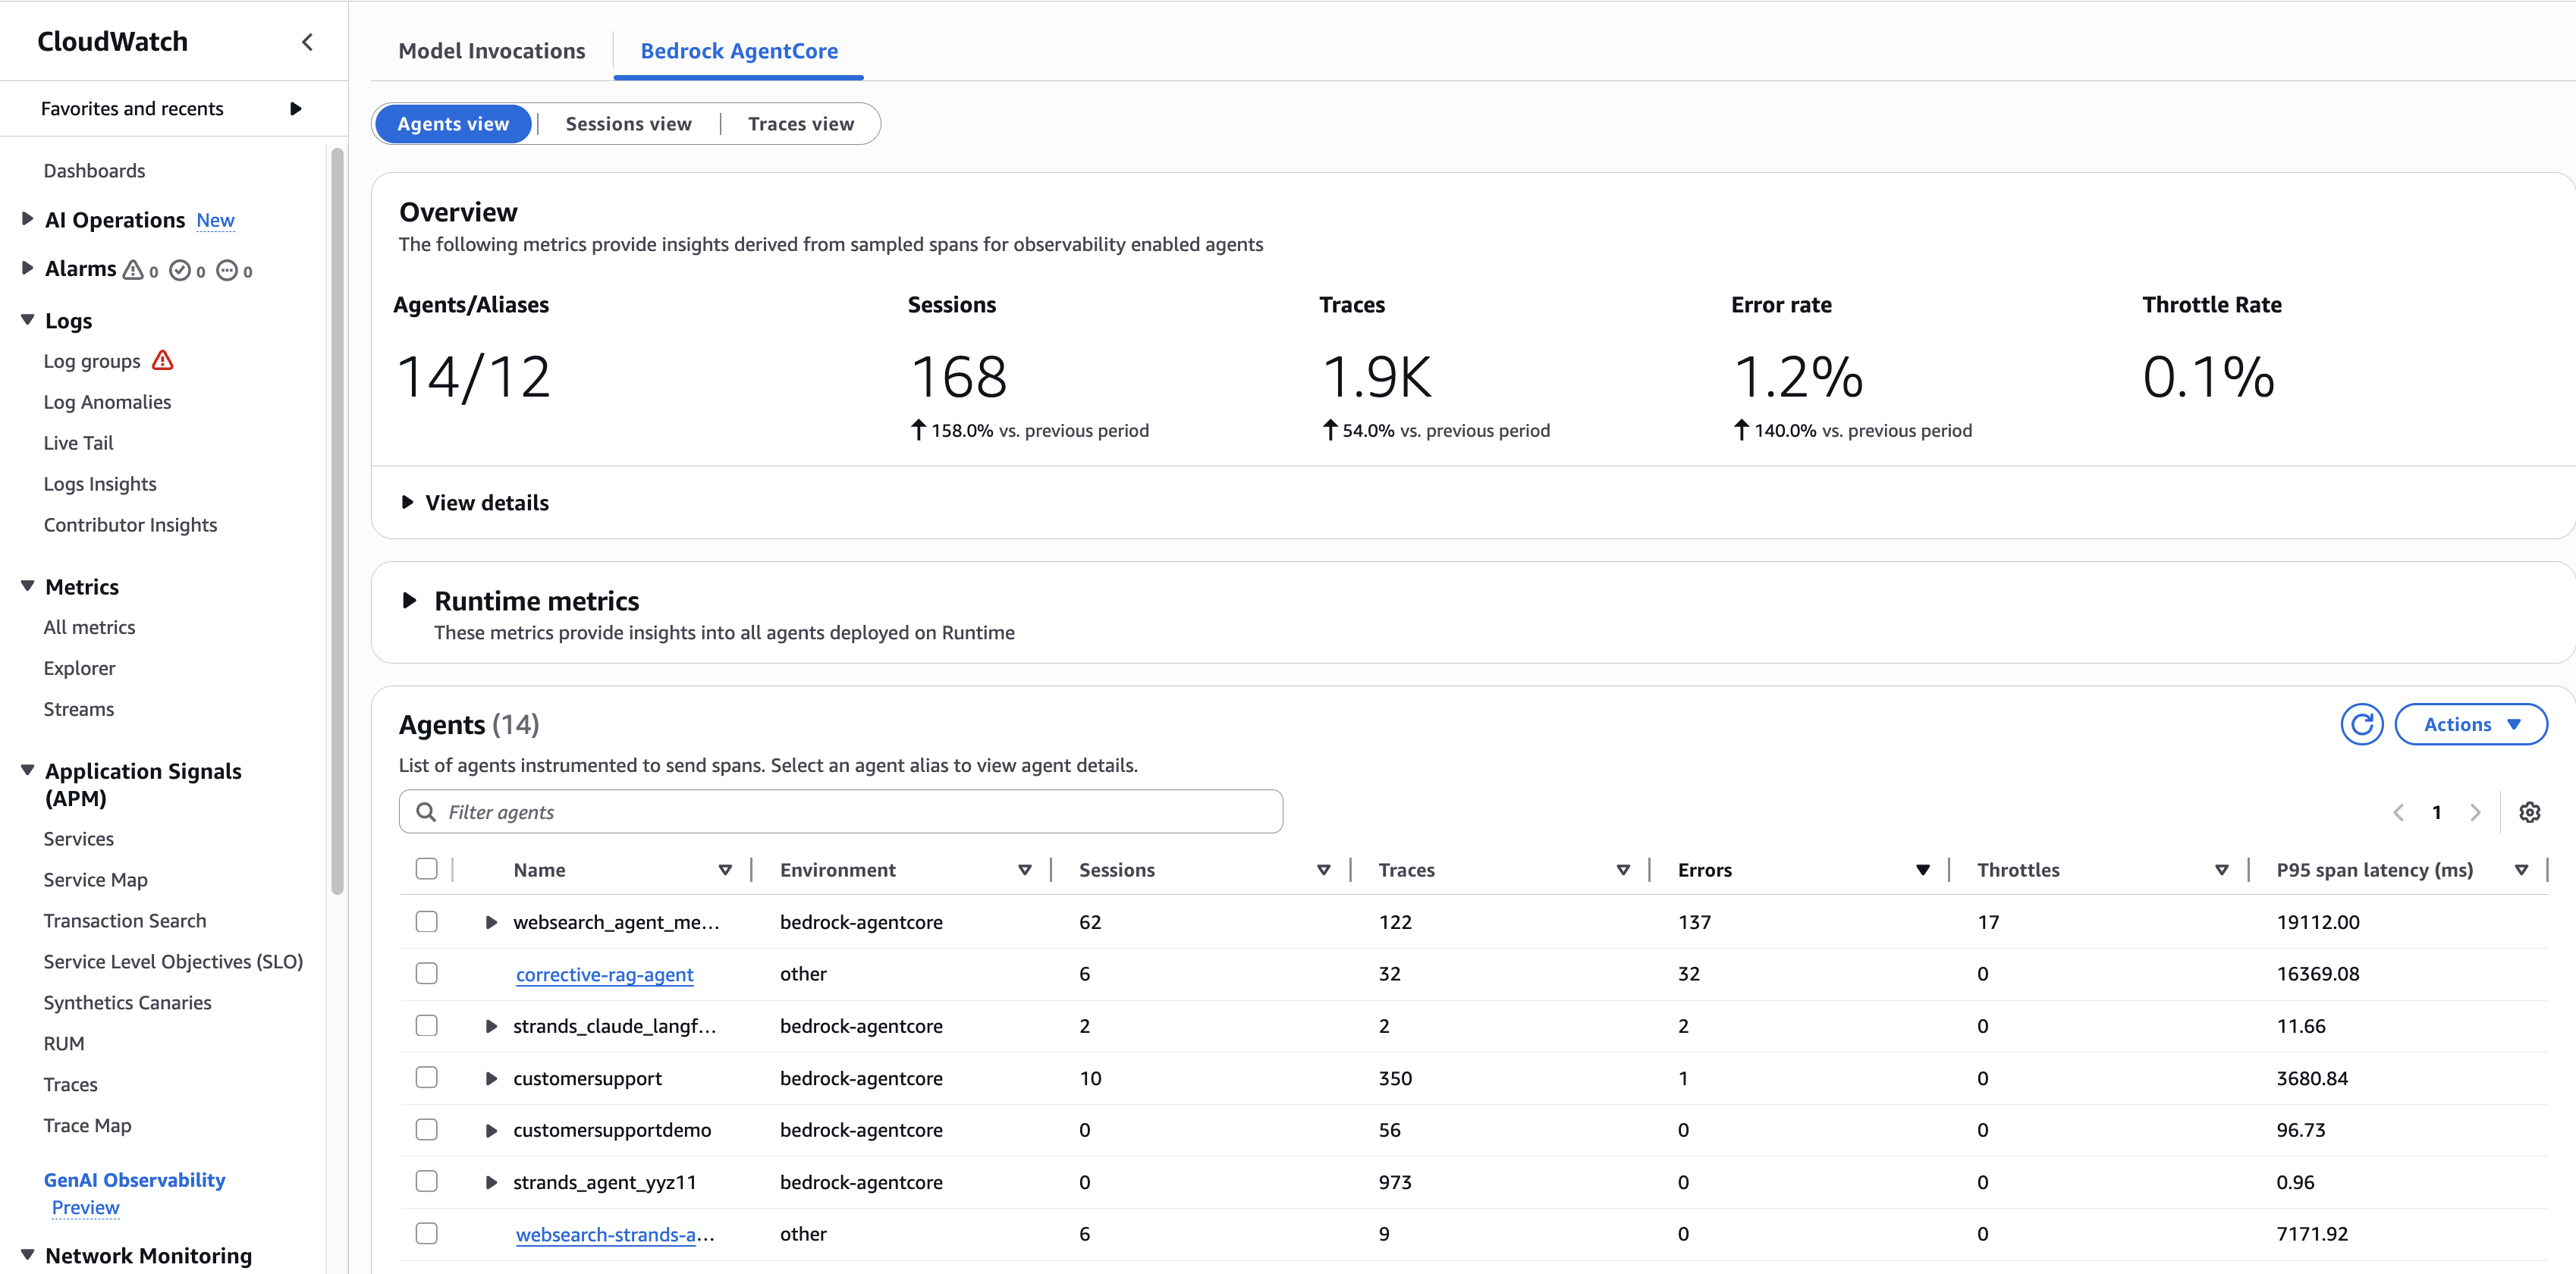This screenshot has width=2576, height=1274.
Task: Click next page arrow in pagination
Action: [x=2475, y=812]
